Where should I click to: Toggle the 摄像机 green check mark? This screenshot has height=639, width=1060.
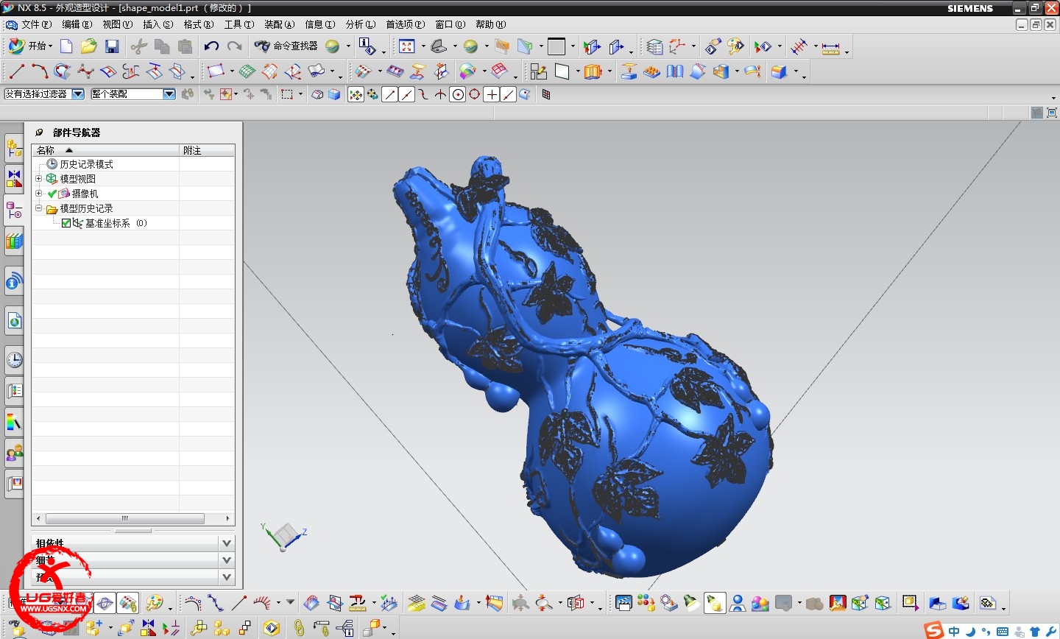coord(52,194)
